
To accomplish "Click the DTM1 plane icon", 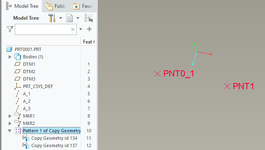I will coord(17,64).
